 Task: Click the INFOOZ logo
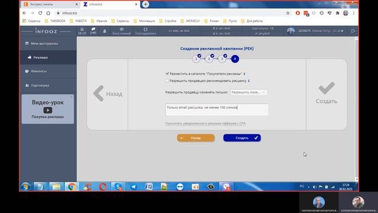coord(46,31)
